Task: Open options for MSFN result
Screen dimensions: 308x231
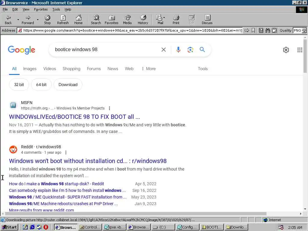Action: (x=109, y=108)
